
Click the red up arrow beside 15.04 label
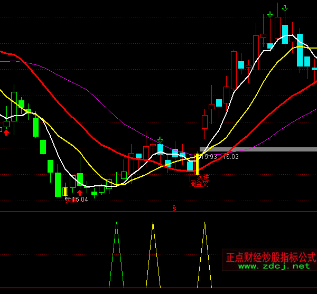80,193
